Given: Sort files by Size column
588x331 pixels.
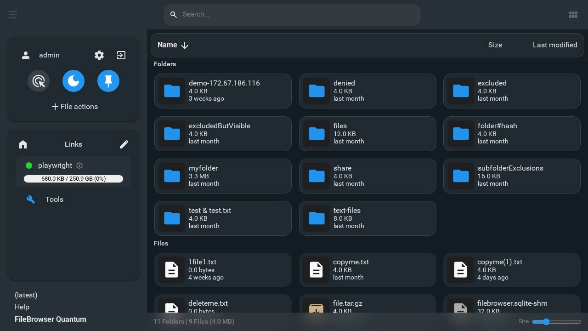Looking at the screenshot, I should coord(495,45).
